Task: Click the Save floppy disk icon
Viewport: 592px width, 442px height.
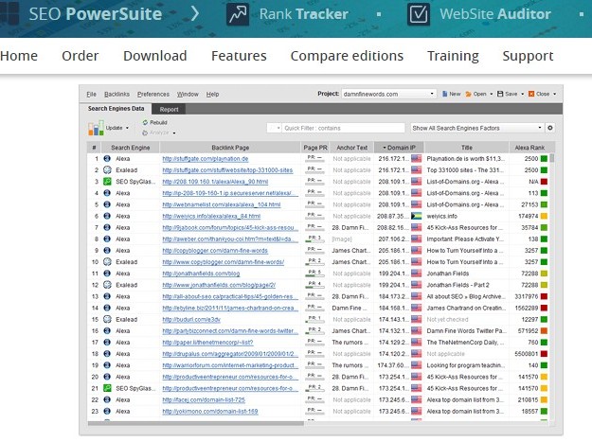Action: click(500, 94)
